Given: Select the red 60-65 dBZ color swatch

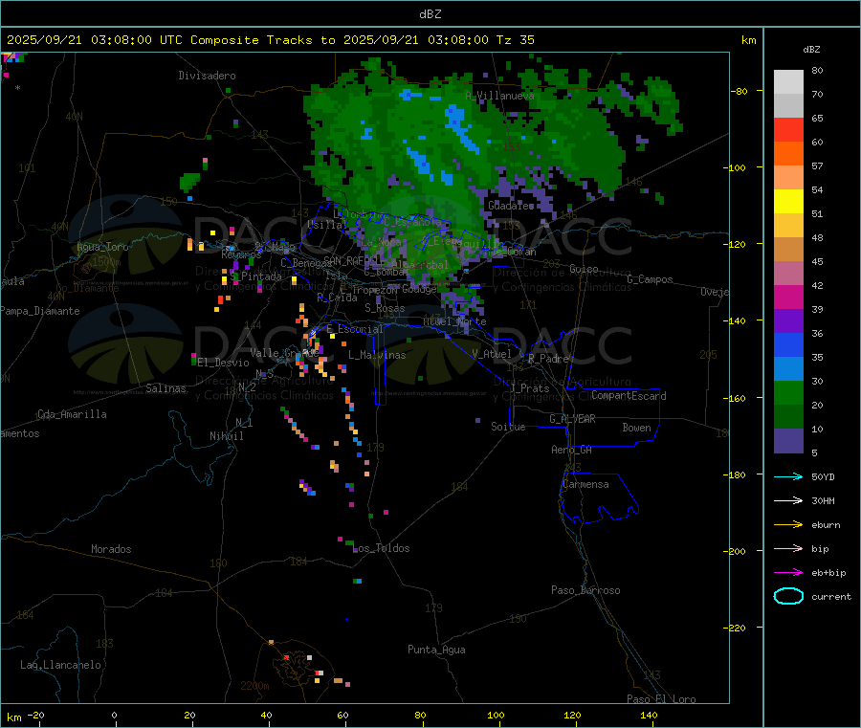Looking at the screenshot, I should 788,129.
